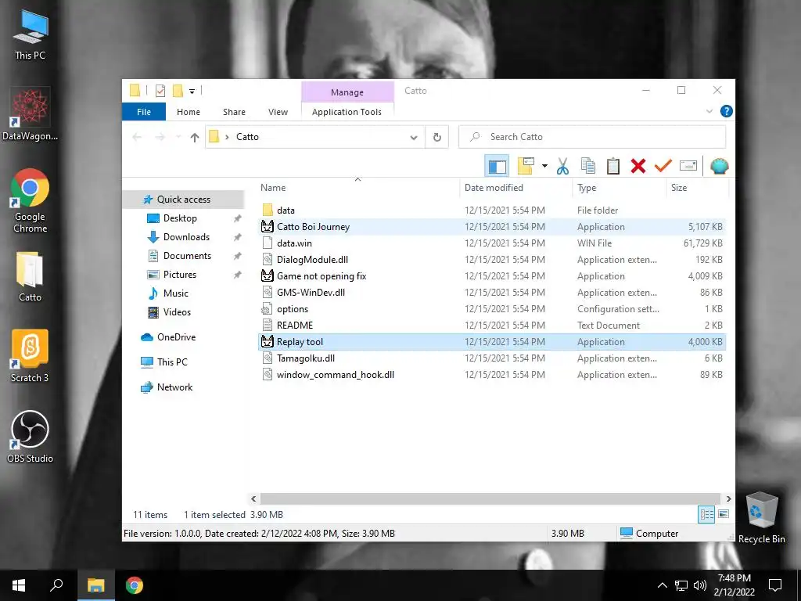Image resolution: width=801 pixels, height=601 pixels.
Task: Select Downloads in navigation pane
Action: [186, 237]
